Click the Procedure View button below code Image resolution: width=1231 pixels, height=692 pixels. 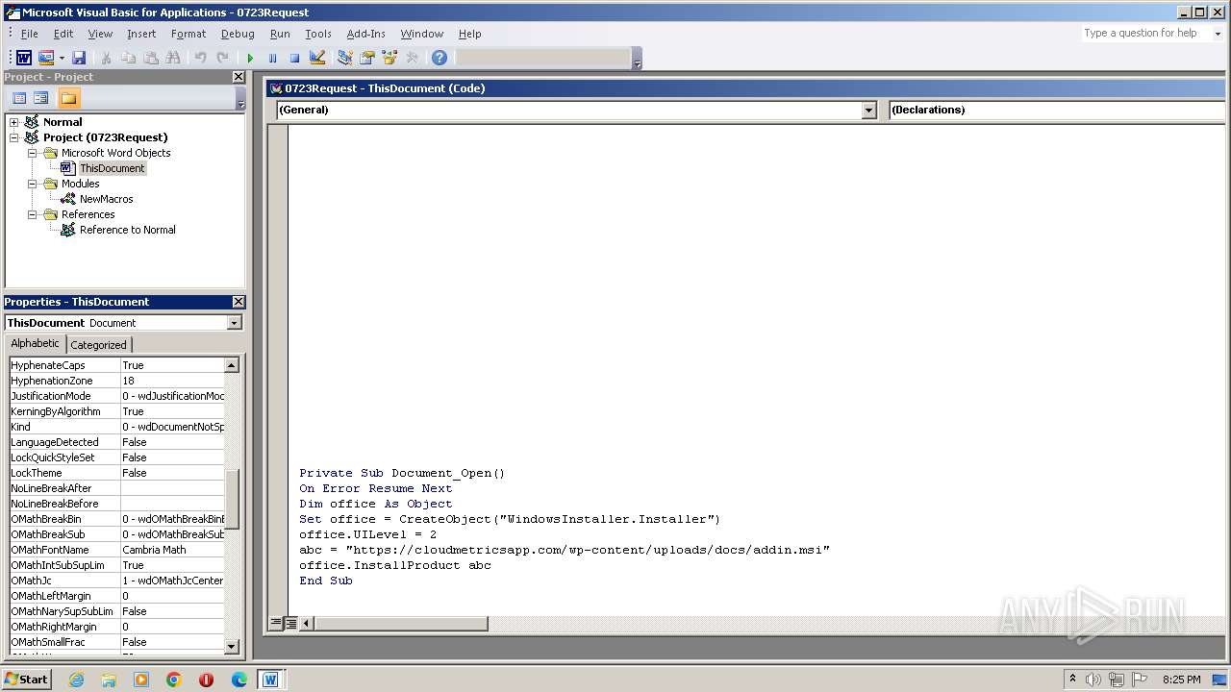(276, 623)
